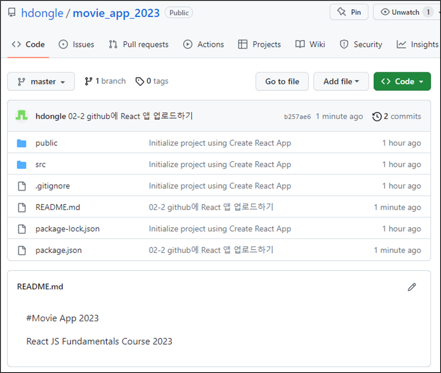Expand the master branch dropdown
441x373 pixels.
click(41, 81)
